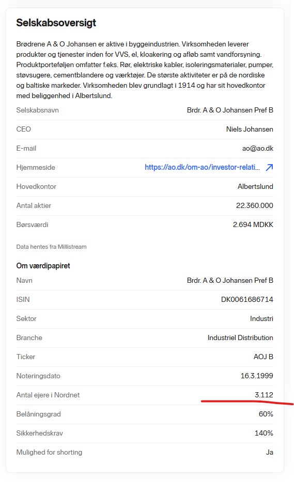This screenshot has height=482, width=294.
Task: Click the share count 22.360.000
Action: [x=255, y=205]
